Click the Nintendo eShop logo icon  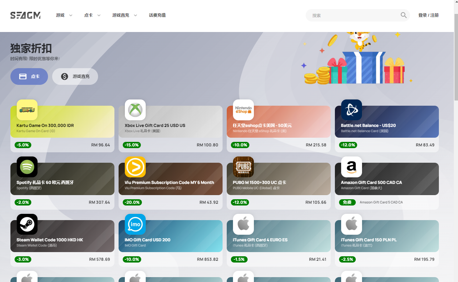coord(243,110)
